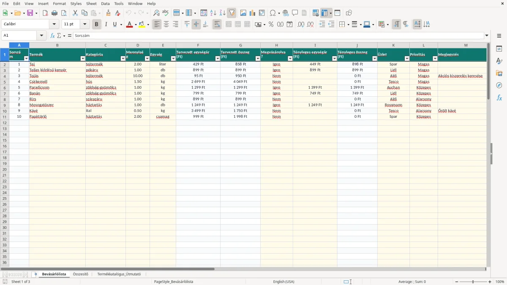Open the Kategória column filter dropdown
This screenshot has width=507, height=285.
(x=123, y=59)
